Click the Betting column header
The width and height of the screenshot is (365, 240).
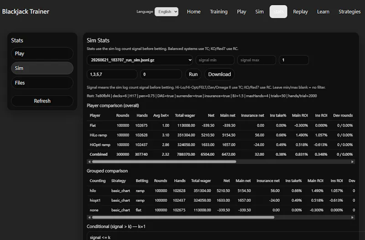(142, 181)
